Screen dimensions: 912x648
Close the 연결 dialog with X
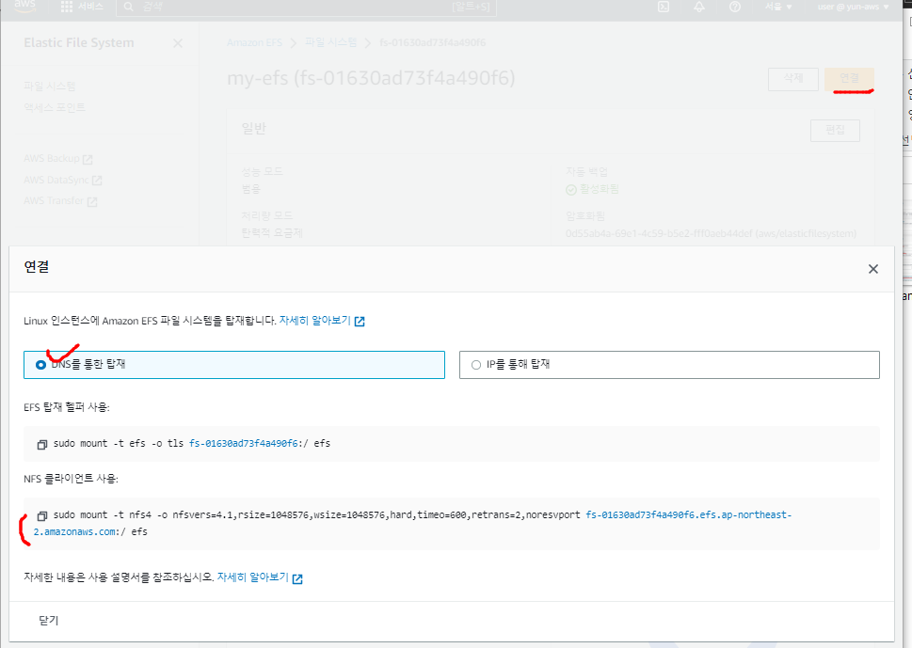tap(873, 269)
